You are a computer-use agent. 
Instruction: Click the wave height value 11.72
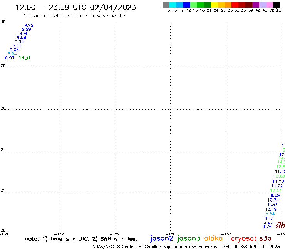pos(277,186)
